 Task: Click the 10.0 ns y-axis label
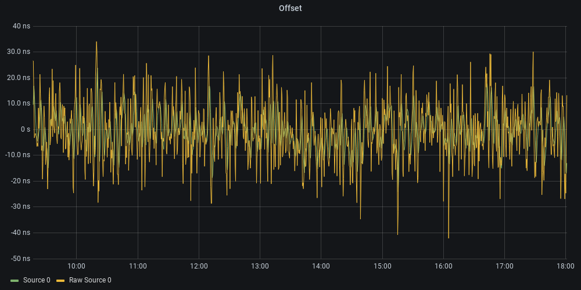coord(19,103)
